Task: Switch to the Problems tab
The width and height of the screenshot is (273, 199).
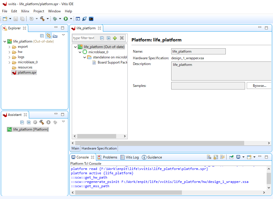Action: 108,157
